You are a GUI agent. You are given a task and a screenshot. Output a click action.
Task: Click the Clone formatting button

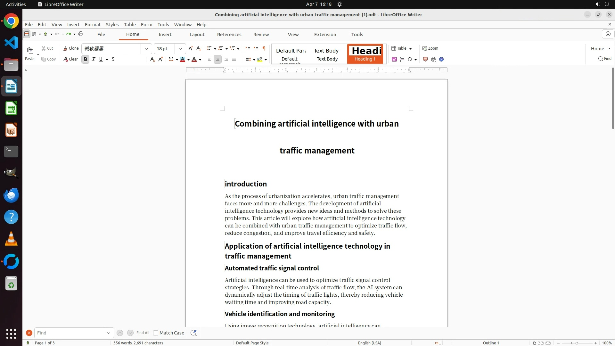coord(71,48)
